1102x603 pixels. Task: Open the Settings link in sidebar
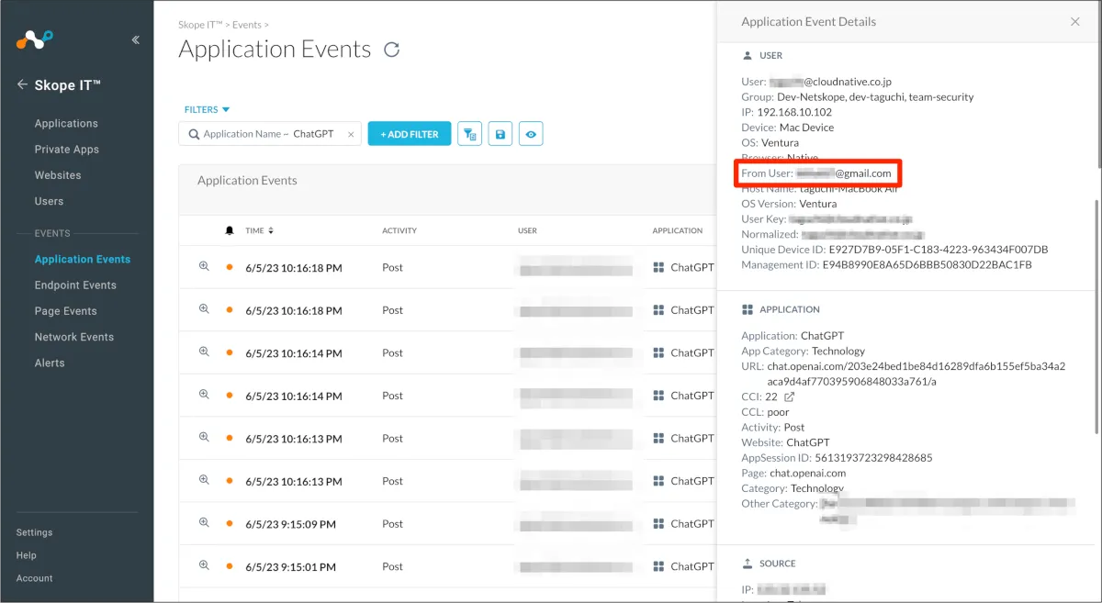click(x=34, y=532)
